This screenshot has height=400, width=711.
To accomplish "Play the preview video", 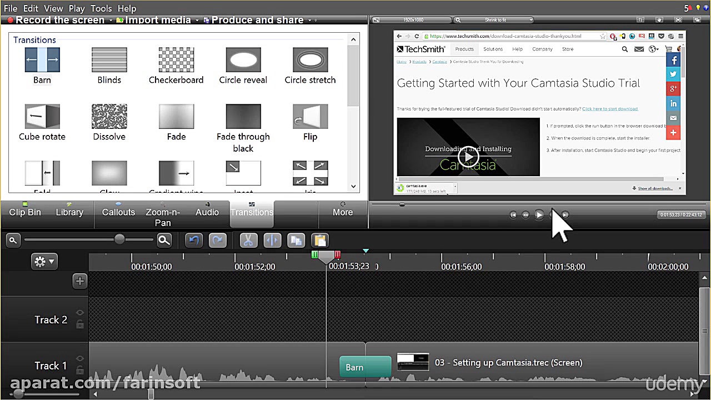I will (539, 215).
